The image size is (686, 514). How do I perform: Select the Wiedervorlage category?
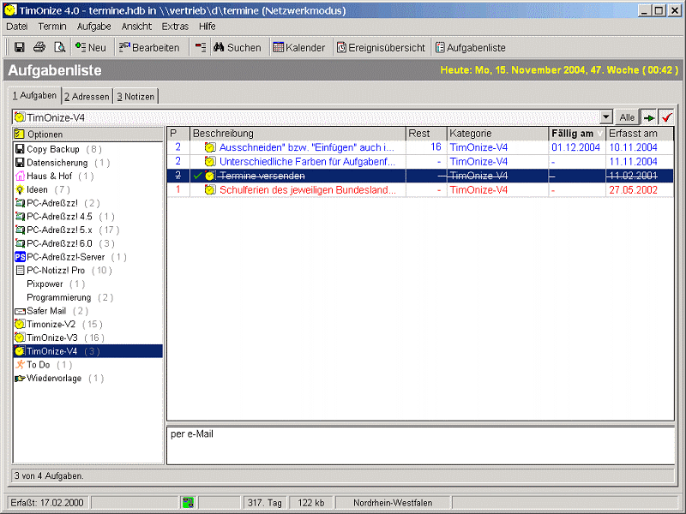click(87, 379)
